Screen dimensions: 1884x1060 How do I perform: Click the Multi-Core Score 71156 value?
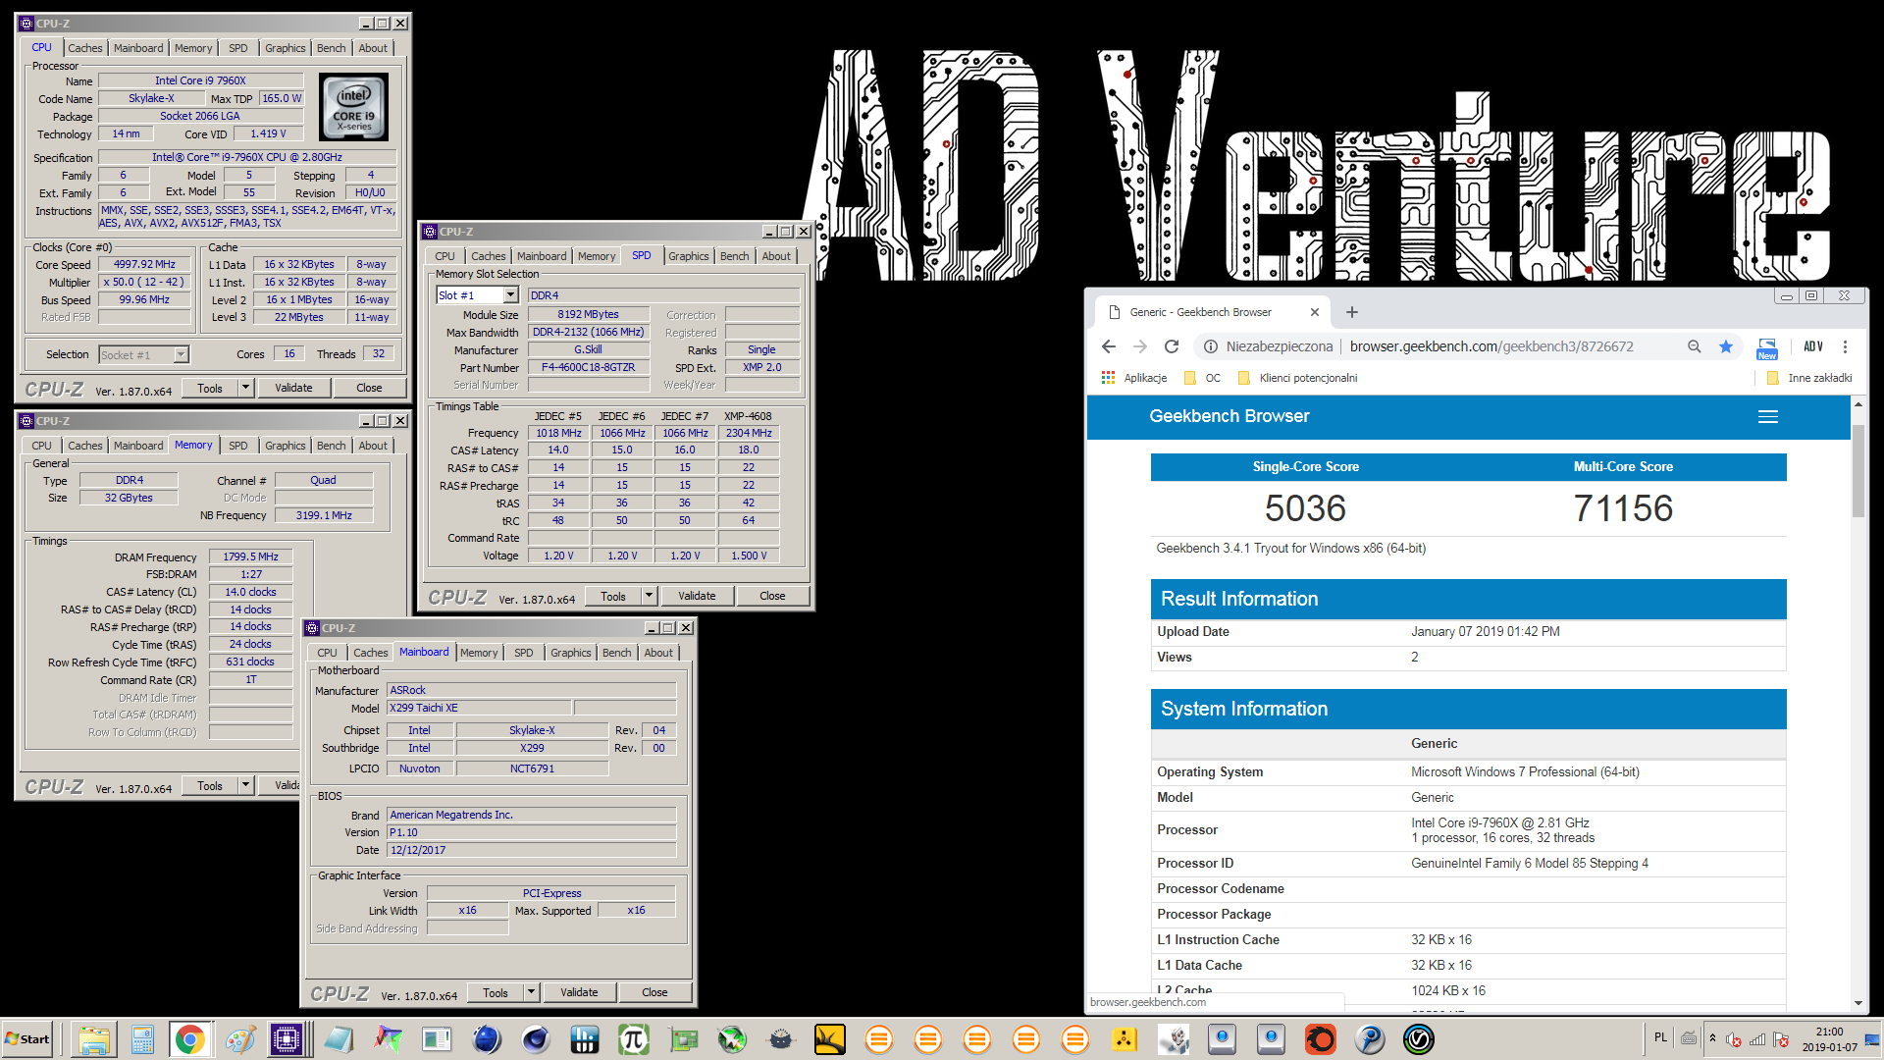(1623, 508)
